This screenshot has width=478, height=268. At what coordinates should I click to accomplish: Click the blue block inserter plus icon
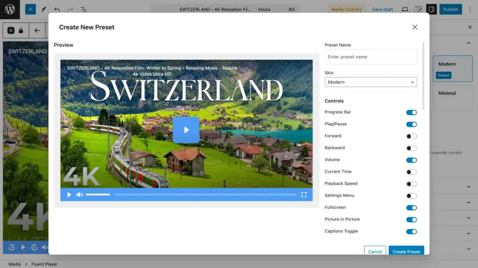tap(30, 9)
